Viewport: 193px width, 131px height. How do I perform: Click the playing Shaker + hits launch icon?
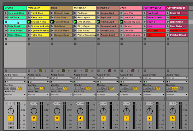pos(29,22)
